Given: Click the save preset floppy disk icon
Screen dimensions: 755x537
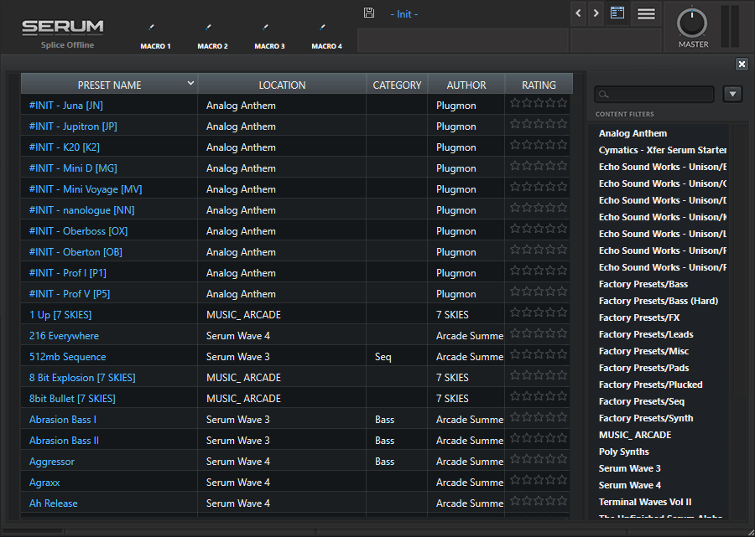Looking at the screenshot, I should point(369,13).
